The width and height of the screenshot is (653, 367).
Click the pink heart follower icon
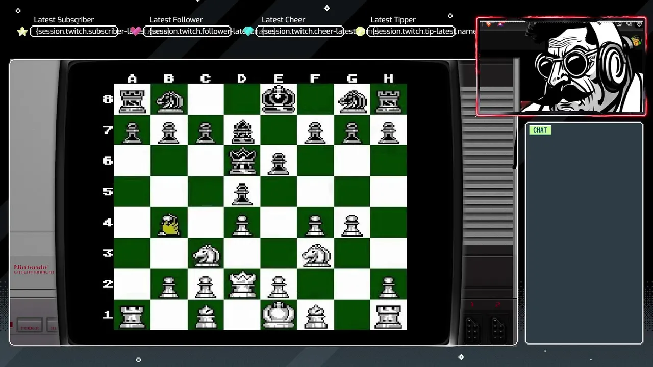tap(136, 32)
